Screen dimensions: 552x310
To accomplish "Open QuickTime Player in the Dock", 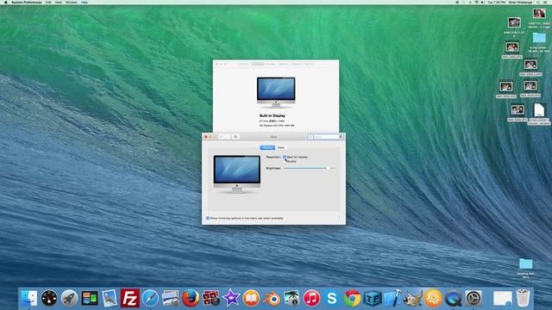I will click(453, 298).
